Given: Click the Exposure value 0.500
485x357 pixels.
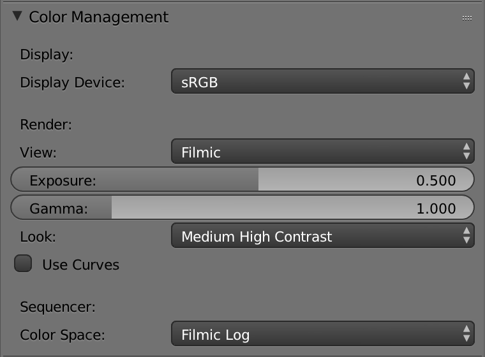Looking at the screenshot, I should coord(436,180).
